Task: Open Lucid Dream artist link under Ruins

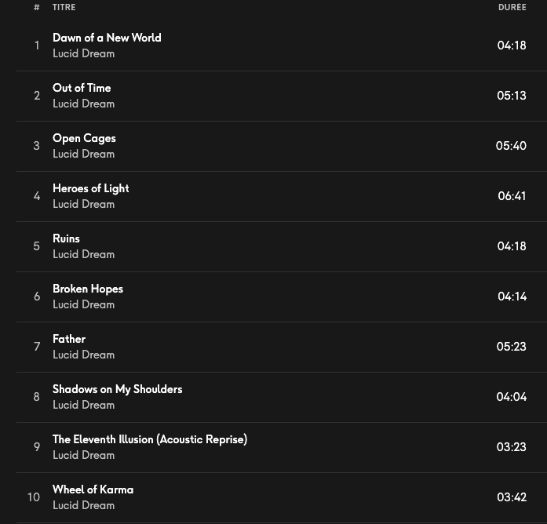Action: click(x=83, y=254)
